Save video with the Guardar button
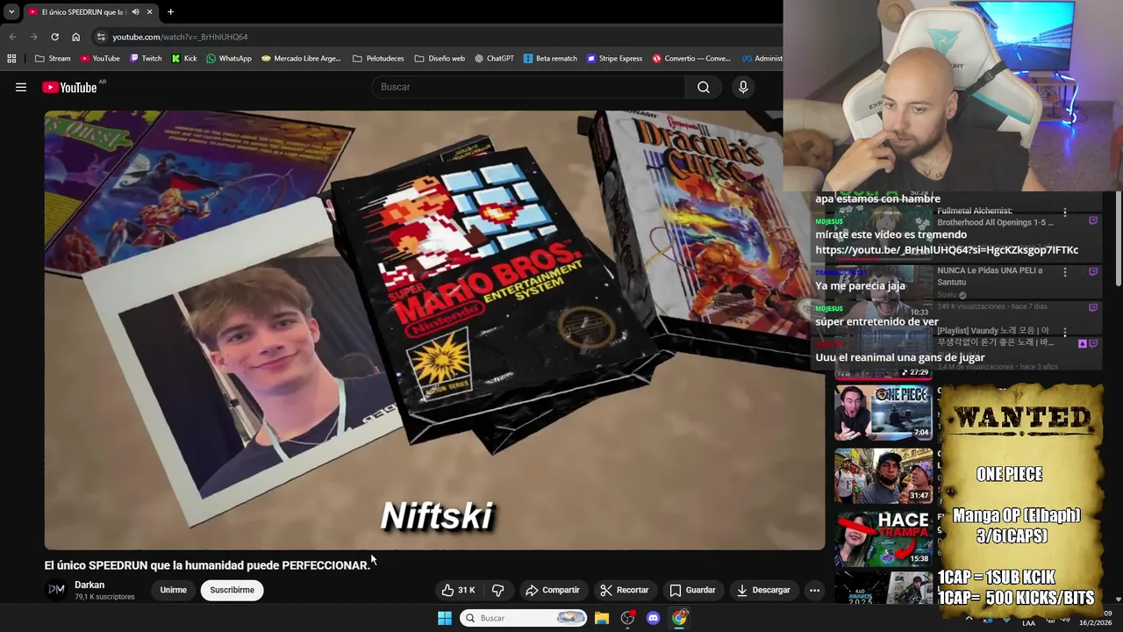 click(x=692, y=590)
